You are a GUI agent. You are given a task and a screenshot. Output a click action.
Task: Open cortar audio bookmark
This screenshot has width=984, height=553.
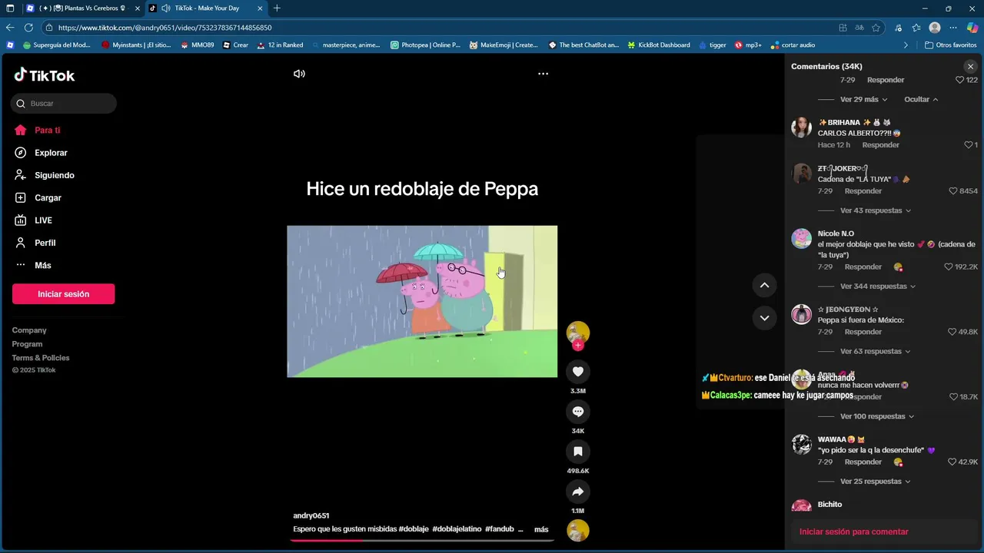click(793, 45)
